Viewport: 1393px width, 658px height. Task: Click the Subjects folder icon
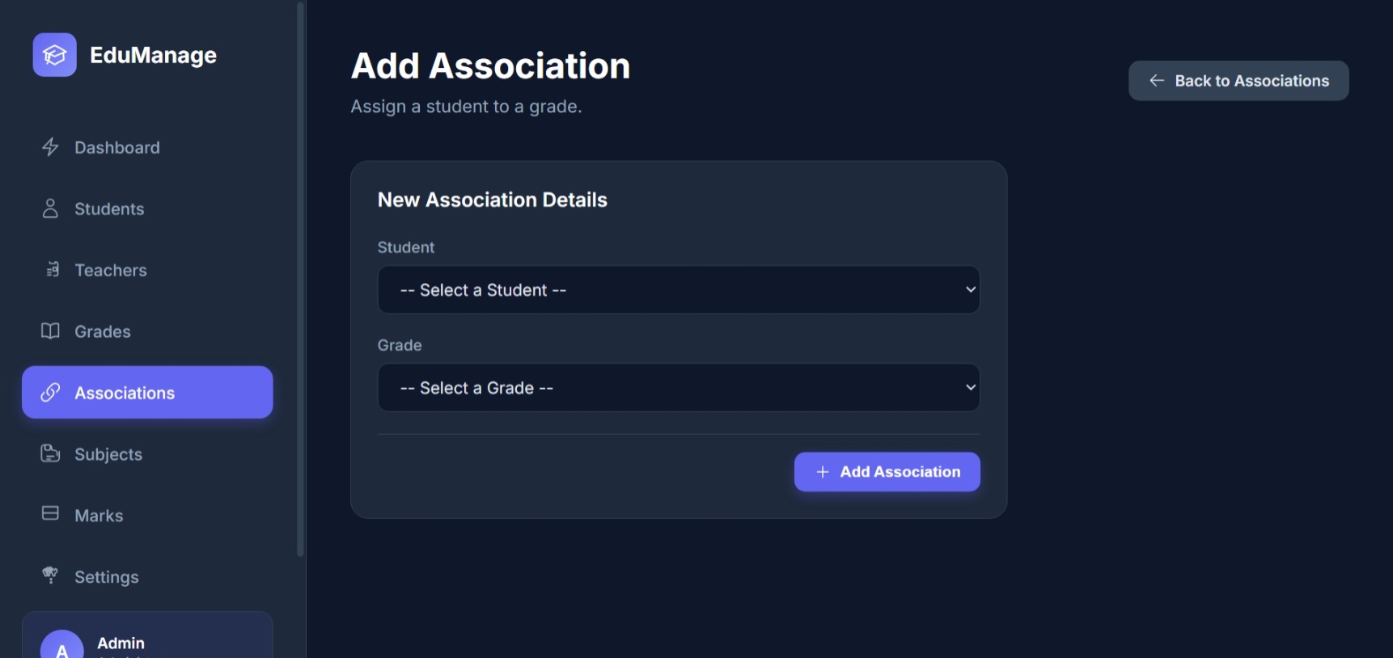50,453
